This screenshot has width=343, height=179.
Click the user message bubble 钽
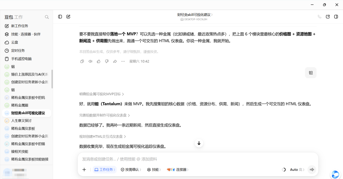click(x=311, y=73)
